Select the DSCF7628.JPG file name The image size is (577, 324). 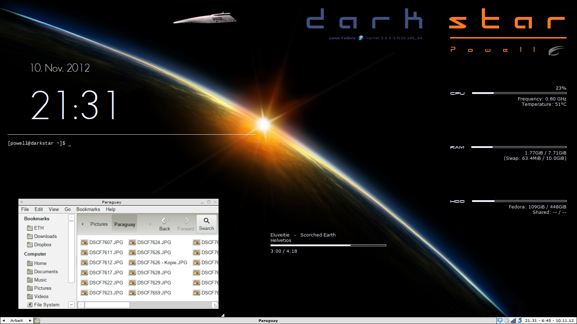point(154,273)
